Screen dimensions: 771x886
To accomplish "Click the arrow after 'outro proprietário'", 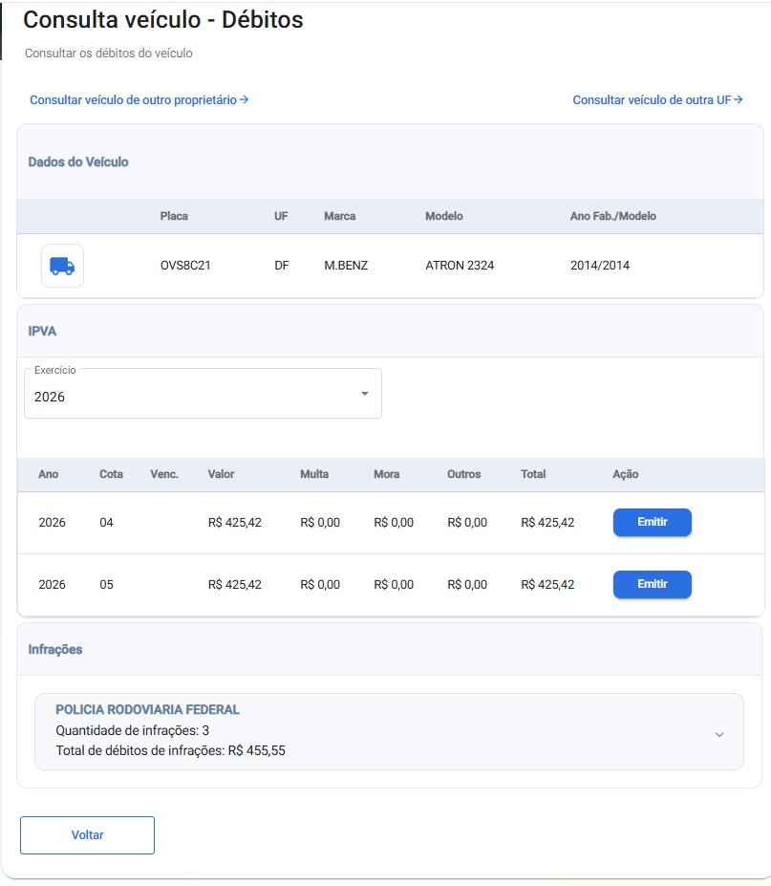I will [244, 99].
